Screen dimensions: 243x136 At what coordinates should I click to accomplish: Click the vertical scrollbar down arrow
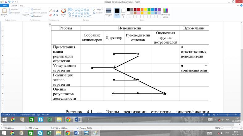(x=241, y=122)
